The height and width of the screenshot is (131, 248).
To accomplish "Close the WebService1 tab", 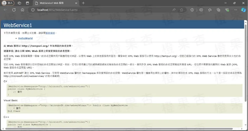I will [76, 3].
